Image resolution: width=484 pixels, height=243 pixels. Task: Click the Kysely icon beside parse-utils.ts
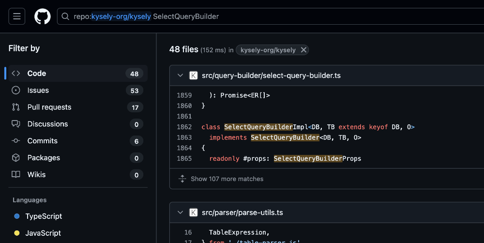click(x=194, y=213)
